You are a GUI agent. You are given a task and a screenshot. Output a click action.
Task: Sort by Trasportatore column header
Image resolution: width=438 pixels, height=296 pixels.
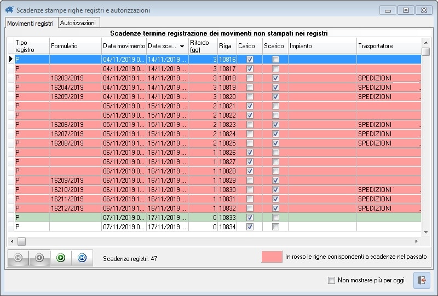389,46
